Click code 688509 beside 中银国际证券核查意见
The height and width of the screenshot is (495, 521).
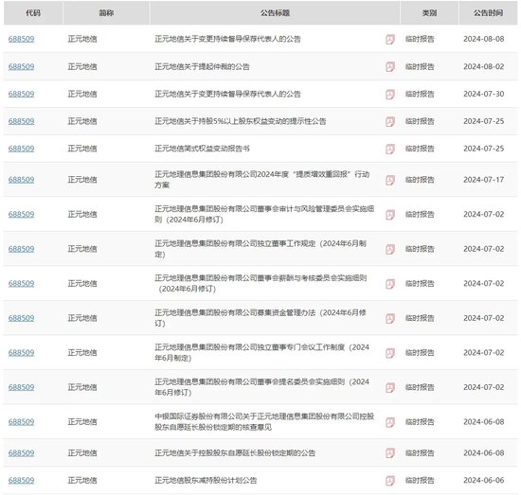pyautogui.click(x=21, y=421)
